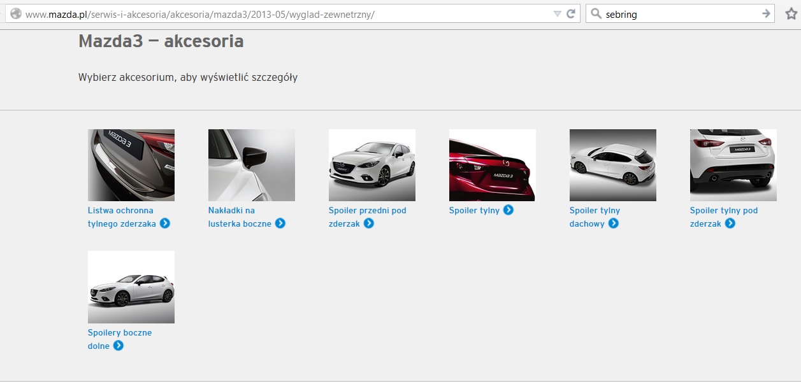Open the URL history dropdown arrow
The width and height of the screenshot is (801, 382).
coord(557,14)
